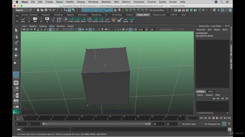Open the No Character Set dropdown
This screenshot has height=137, width=245.
click(x=212, y=124)
